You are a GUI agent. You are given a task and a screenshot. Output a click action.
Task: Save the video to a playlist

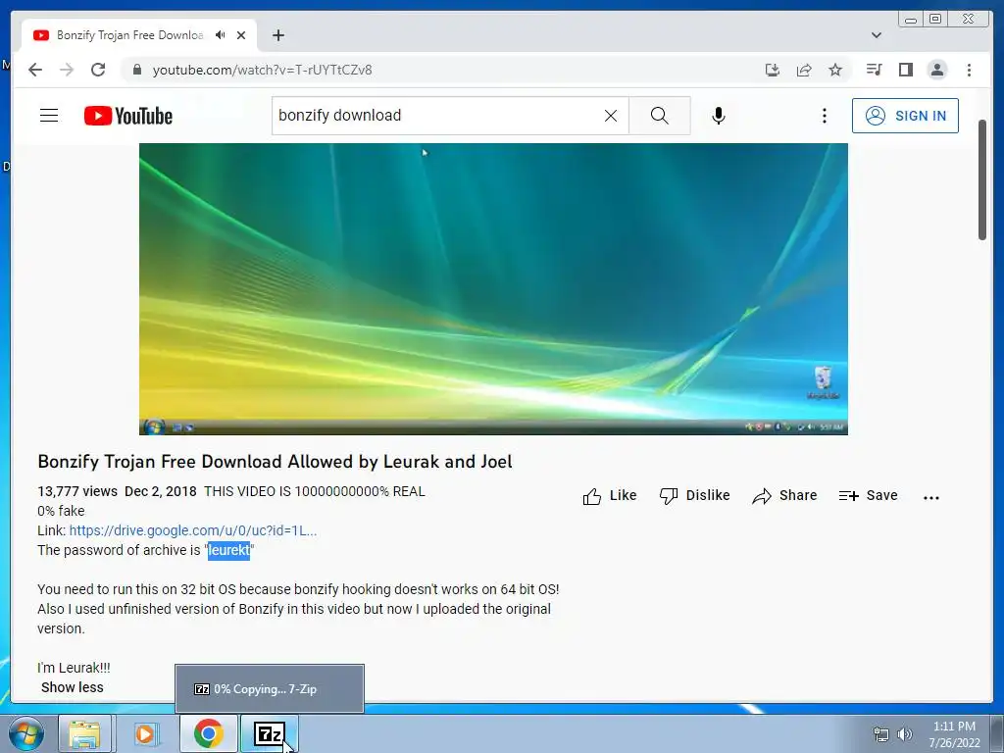pyautogui.click(x=869, y=495)
